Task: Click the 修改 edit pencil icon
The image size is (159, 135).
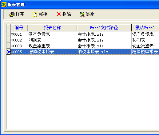Action: (x=82, y=14)
